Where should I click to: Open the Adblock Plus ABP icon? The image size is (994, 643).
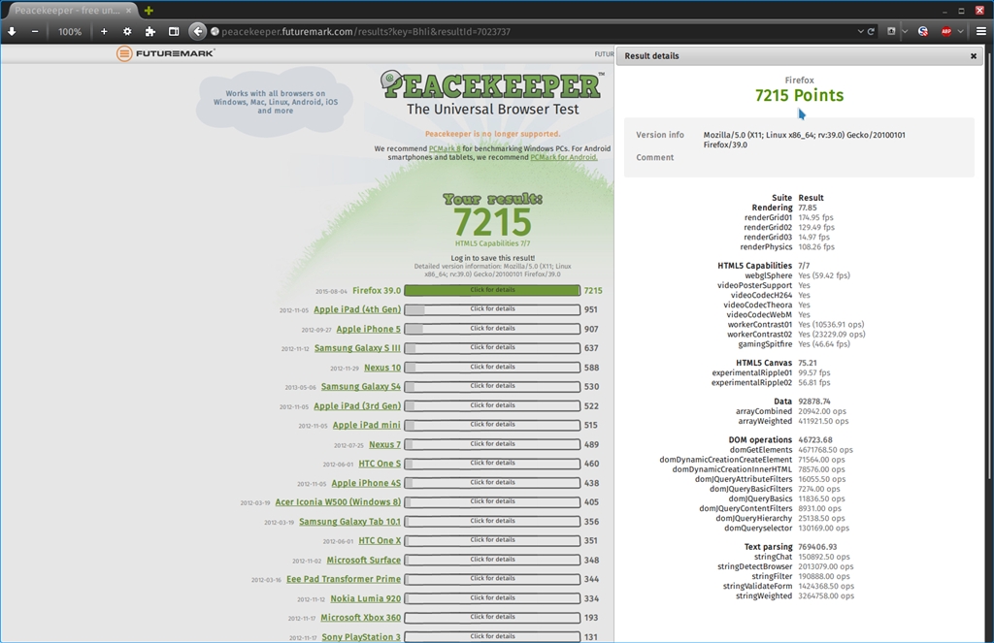tap(946, 31)
